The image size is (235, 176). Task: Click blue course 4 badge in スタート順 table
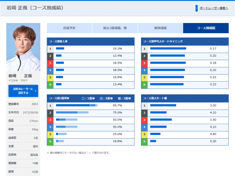tap(145, 127)
